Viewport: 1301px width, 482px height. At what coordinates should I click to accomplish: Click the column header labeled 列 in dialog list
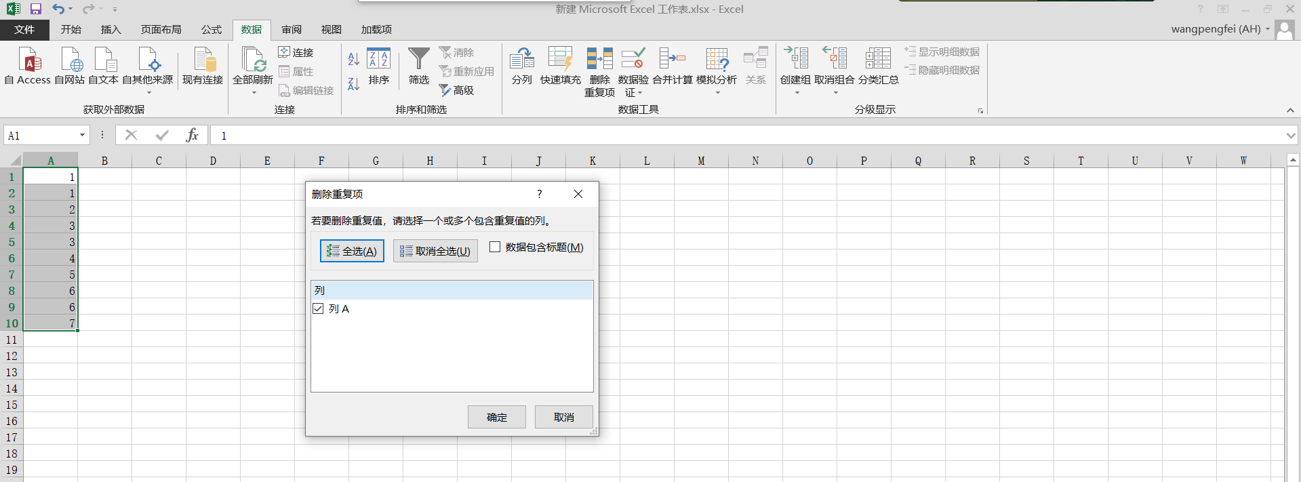coord(452,290)
